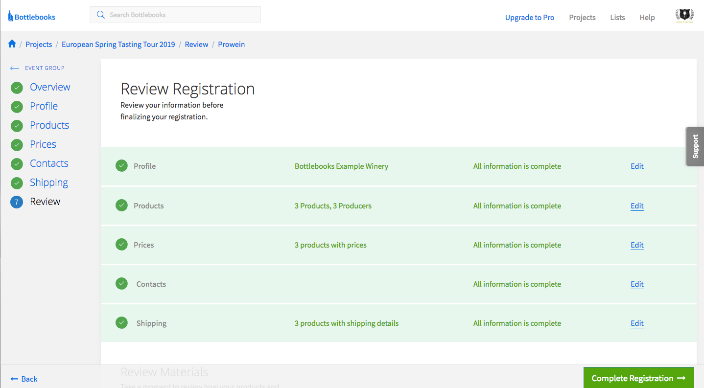
Task: Click 'All information is complete' in Shipping row
Action: [517, 323]
